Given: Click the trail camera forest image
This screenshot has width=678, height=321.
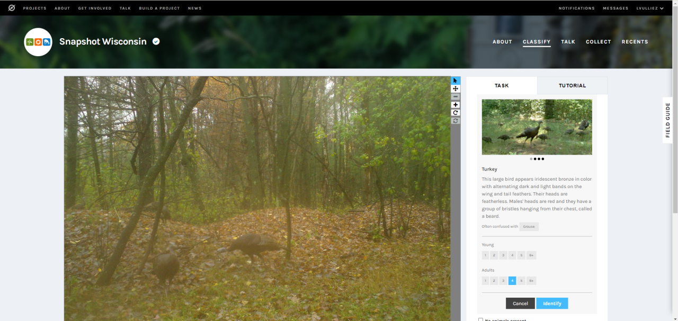Looking at the screenshot, I should 257,199.
